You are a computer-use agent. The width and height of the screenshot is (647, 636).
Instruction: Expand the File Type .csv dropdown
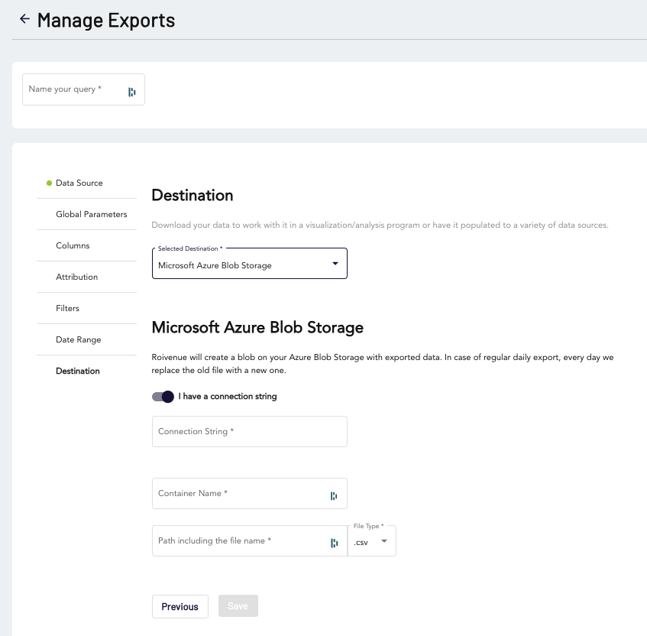point(372,541)
